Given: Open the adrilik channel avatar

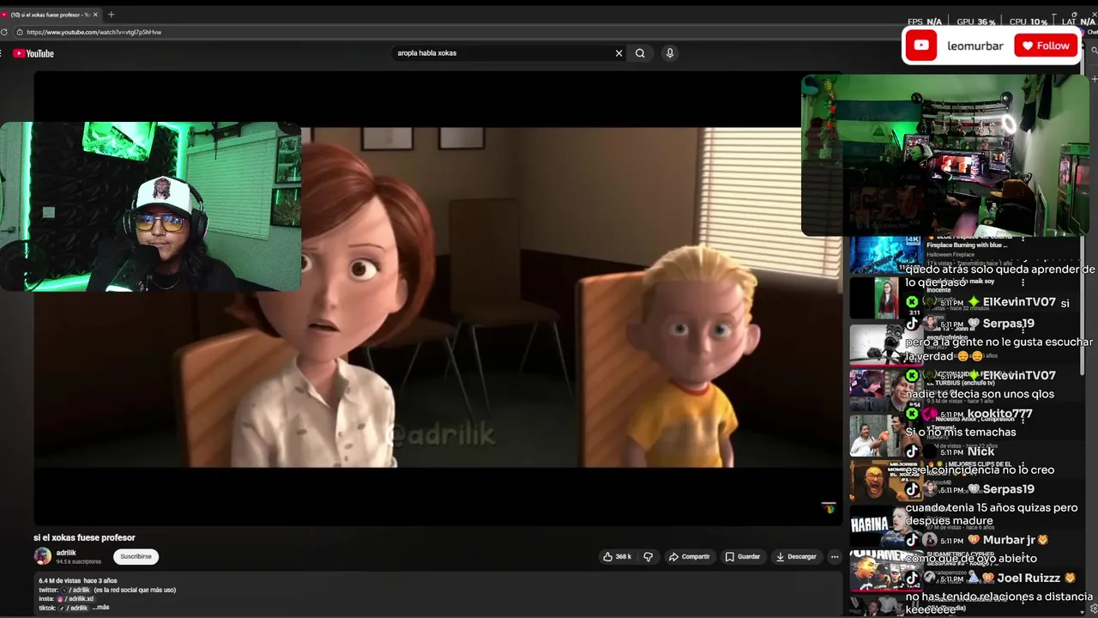Looking at the screenshot, I should click(42, 556).
